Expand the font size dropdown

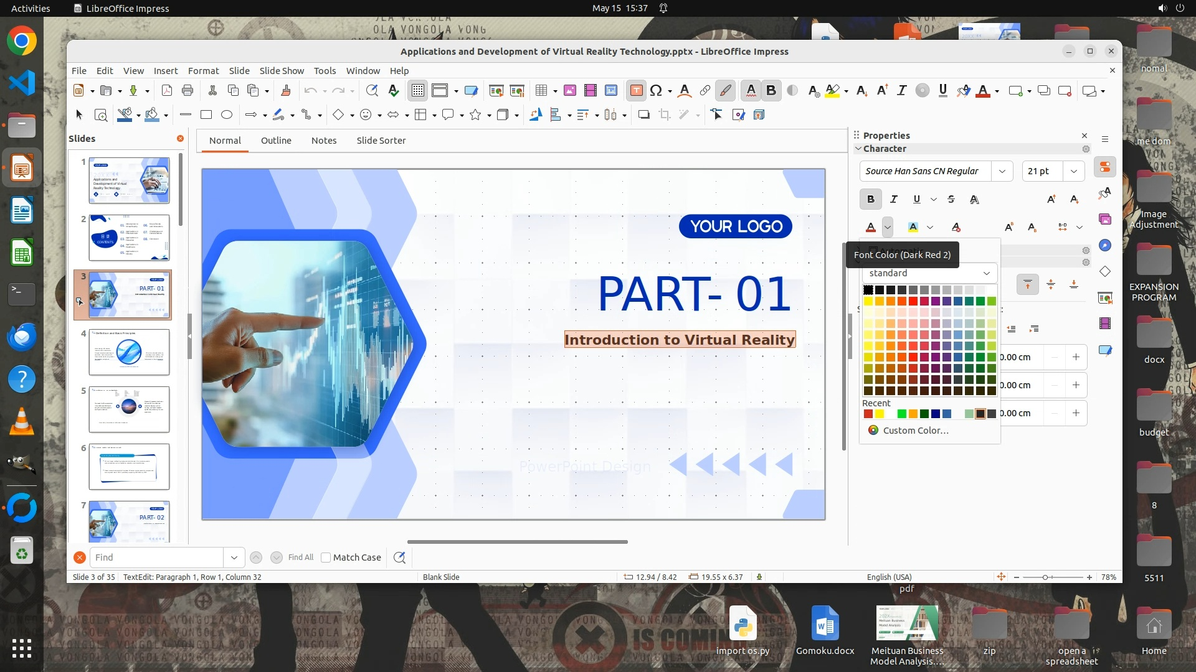1073,171
